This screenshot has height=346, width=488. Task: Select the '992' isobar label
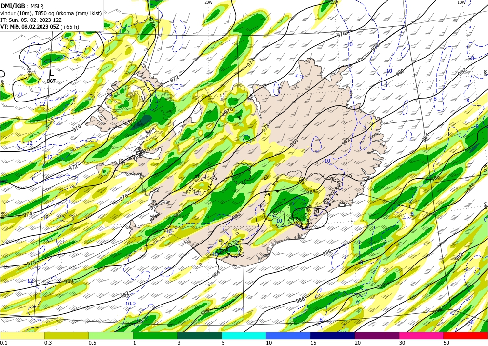click(459, 256)
